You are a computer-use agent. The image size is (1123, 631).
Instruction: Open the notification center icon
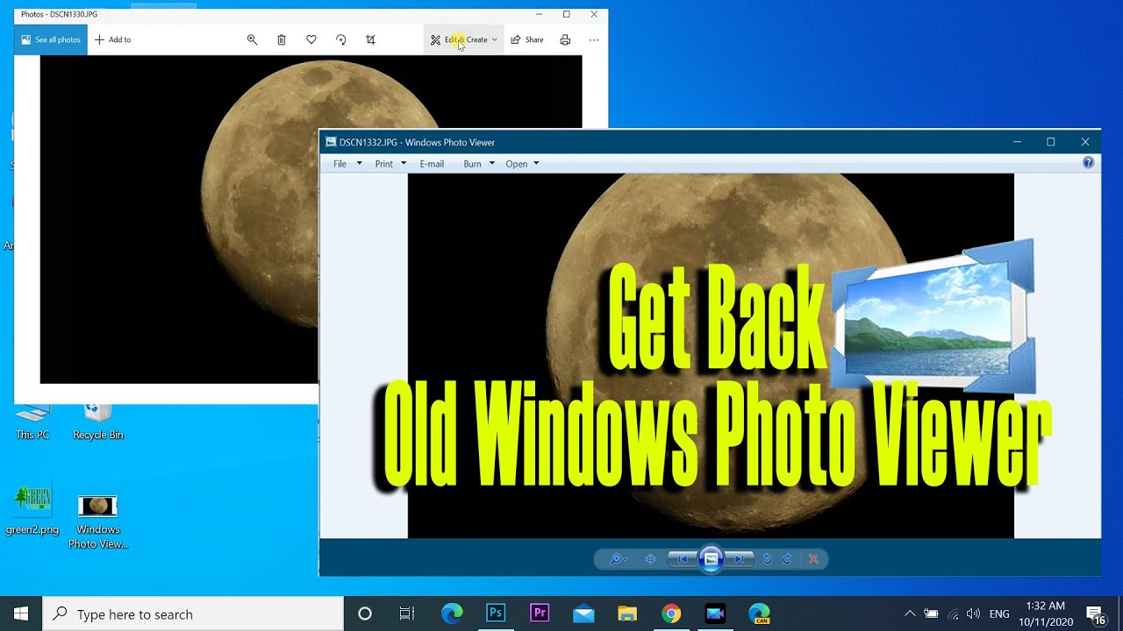[1096, 614]
